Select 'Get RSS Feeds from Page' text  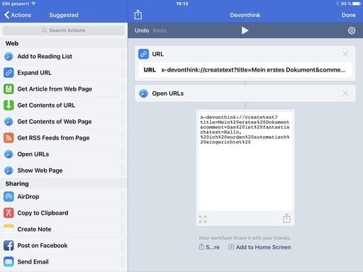pyautogui.click(x=53, y=137)
